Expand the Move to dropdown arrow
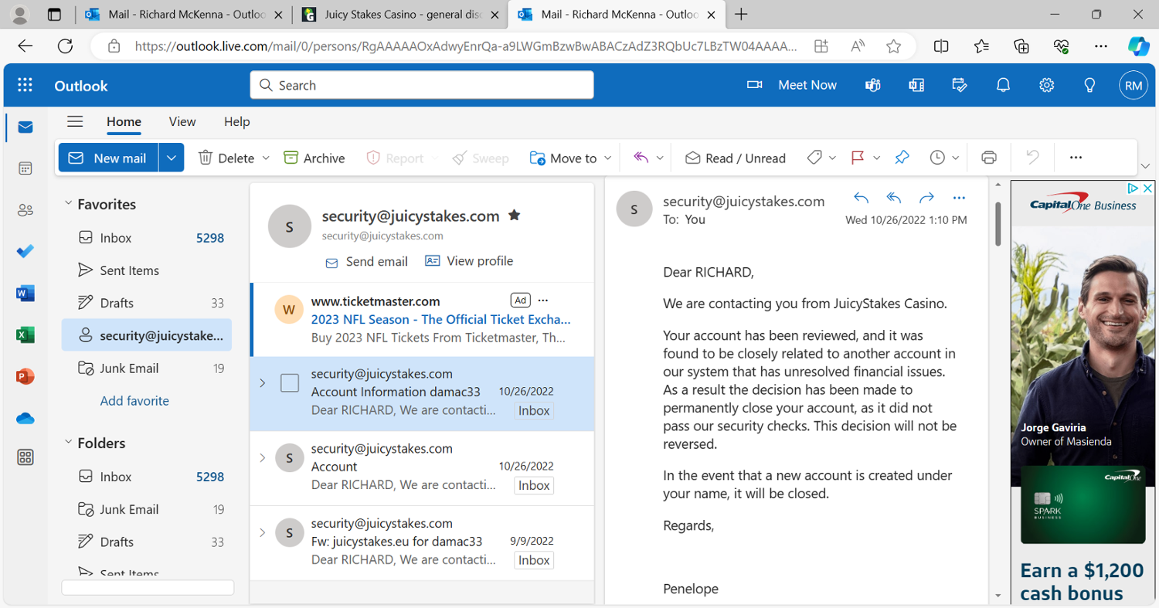 [x=607, y=158]
